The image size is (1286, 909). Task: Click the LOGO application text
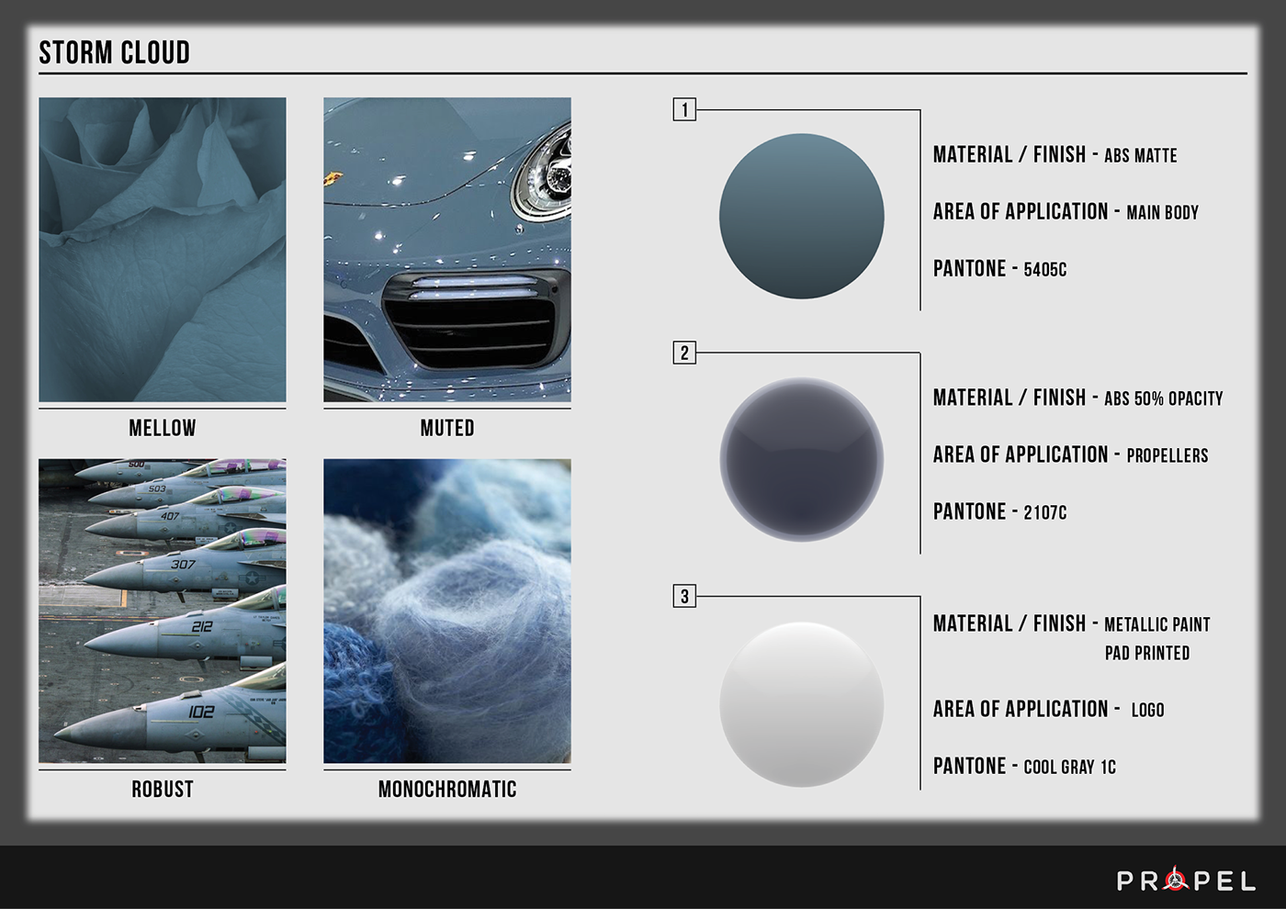(x=1148, y=710)
